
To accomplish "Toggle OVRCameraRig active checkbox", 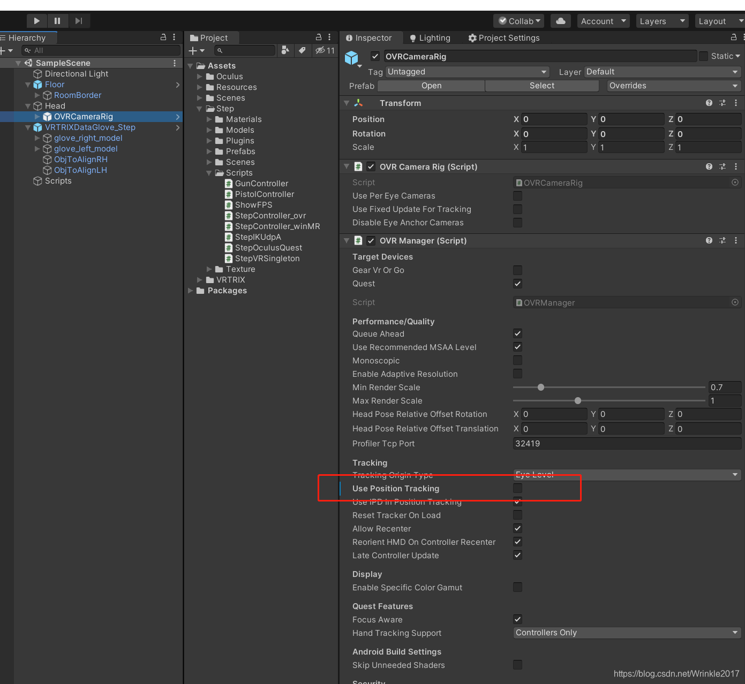I will [x=375, y=56].
